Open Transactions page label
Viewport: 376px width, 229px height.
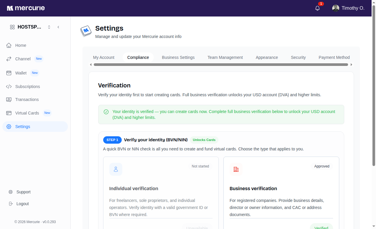[x=27, y=99]
